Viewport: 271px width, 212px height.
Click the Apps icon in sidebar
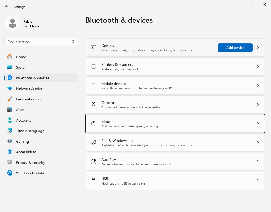pyautogui.click(x=10, y=109)
